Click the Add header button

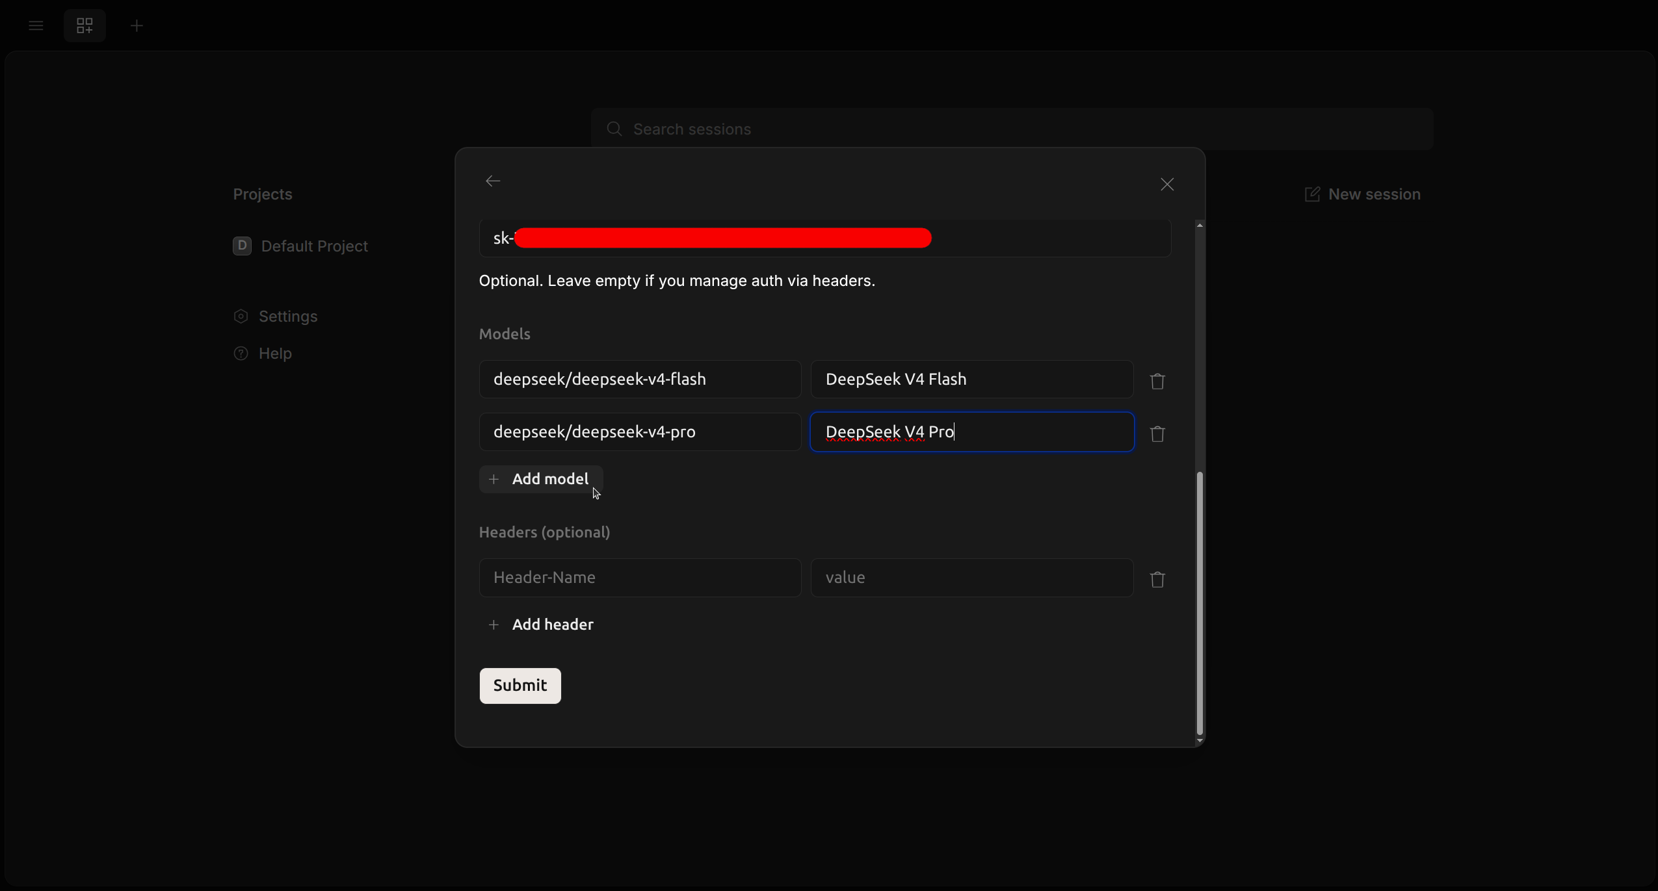pyautogui.click(x=541, y=625)
